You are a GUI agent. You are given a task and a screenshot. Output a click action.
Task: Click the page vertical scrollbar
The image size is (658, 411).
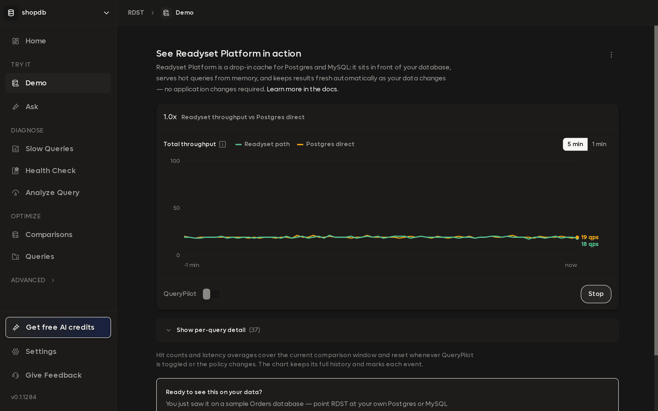[656, 190]
